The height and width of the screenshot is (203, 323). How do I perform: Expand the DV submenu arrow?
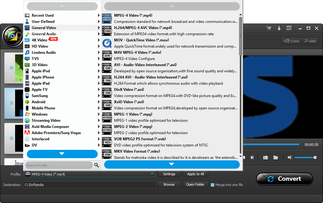(x=99, y=145)
